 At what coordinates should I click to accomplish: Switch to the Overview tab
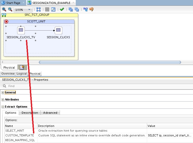[8, 74]
